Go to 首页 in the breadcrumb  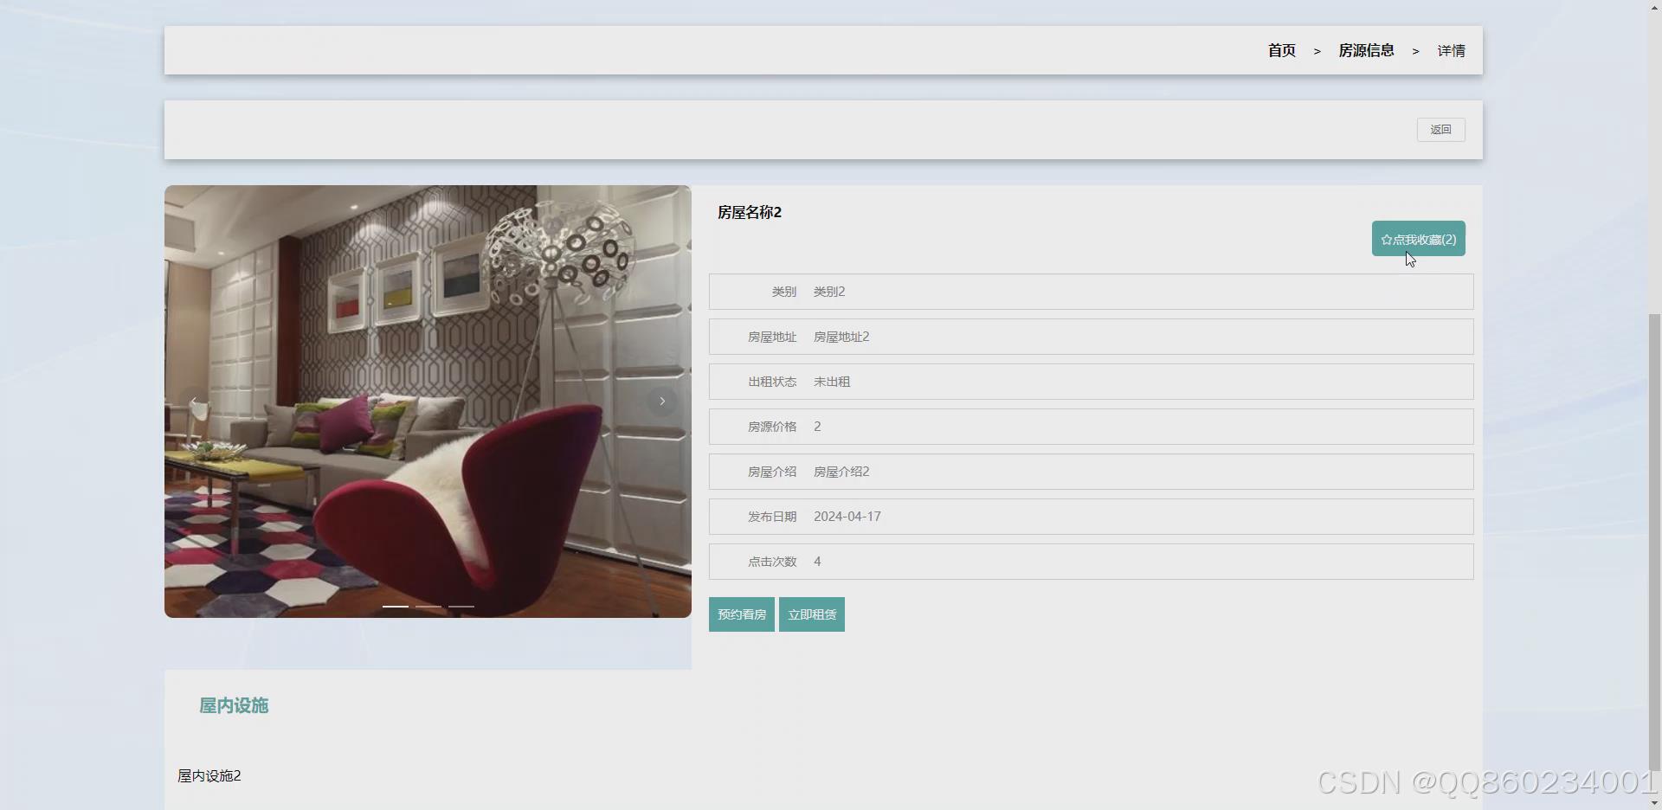[x=1281, y=51]
